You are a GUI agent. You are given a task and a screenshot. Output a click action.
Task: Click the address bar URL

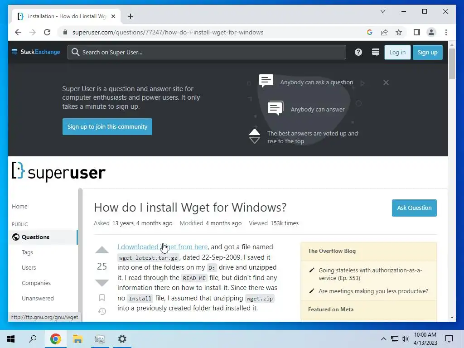tap(168, 32)
